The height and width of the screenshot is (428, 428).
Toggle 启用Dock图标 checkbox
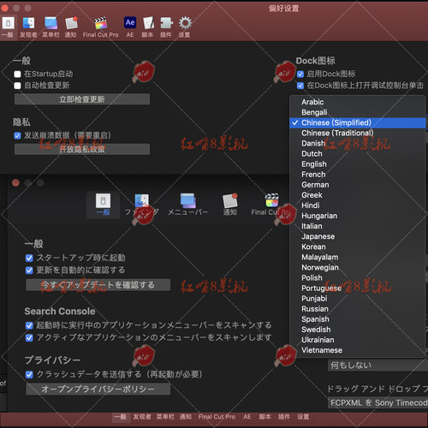300,74
